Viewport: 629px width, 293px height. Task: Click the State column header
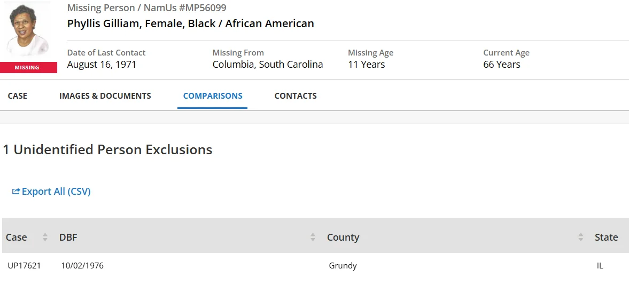[606, 237]
